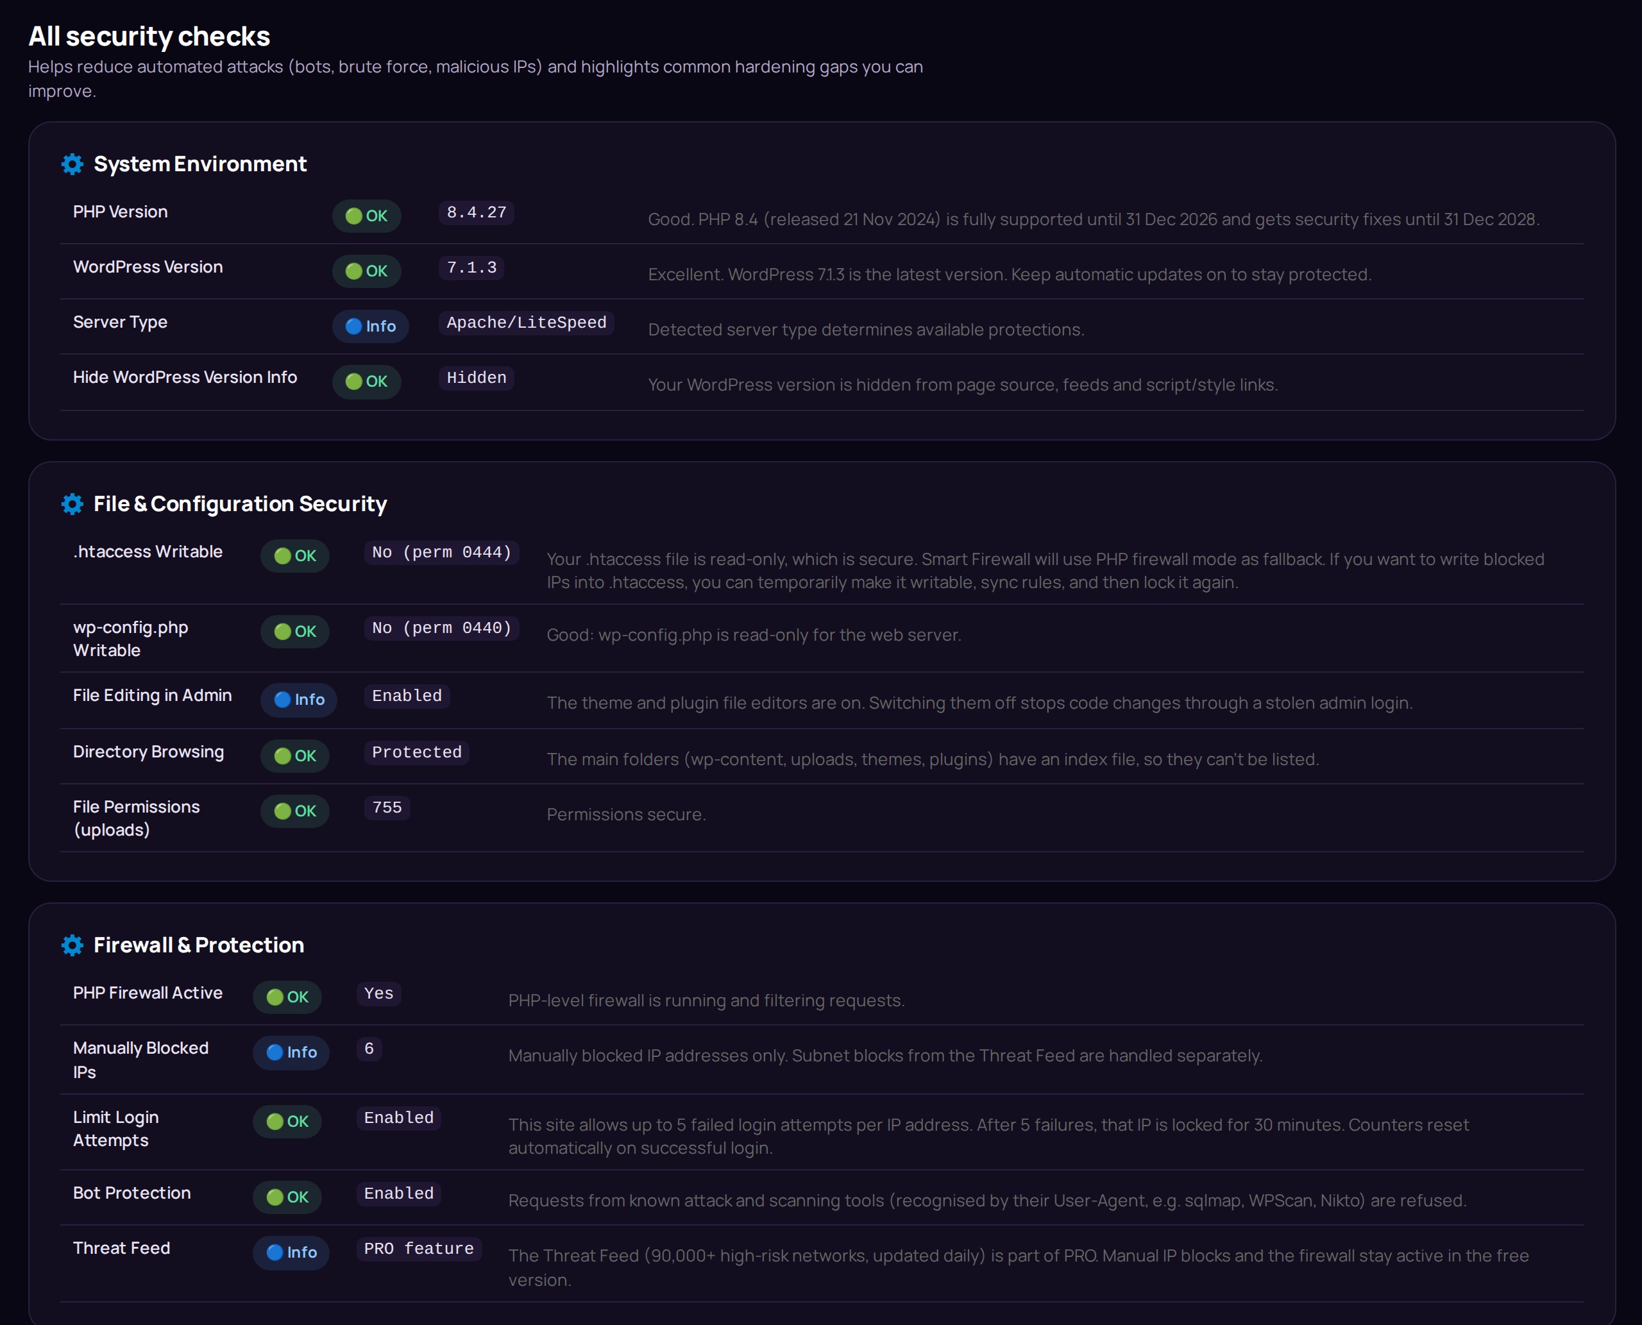Click the Enabled value for Limit Login Attempts
The height and width of the screenshot is (1325, 1642).
click(x=398, y=1118)
